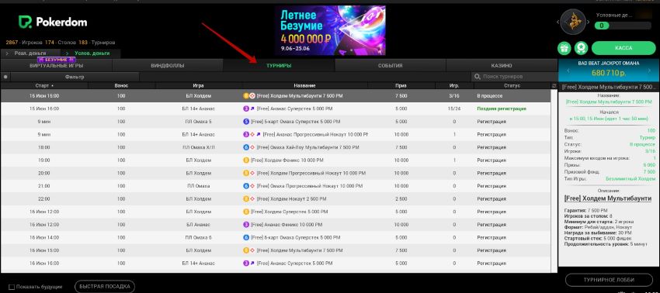The width and height of the screenshot is (660, 293).
Task: Select the 15 Июн 15:00 Холдем Мультибаунти row
Action: 276,96
